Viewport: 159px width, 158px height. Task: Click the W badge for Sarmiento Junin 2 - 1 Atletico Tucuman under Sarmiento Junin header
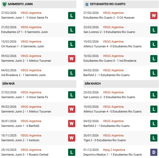click(72, 59)
